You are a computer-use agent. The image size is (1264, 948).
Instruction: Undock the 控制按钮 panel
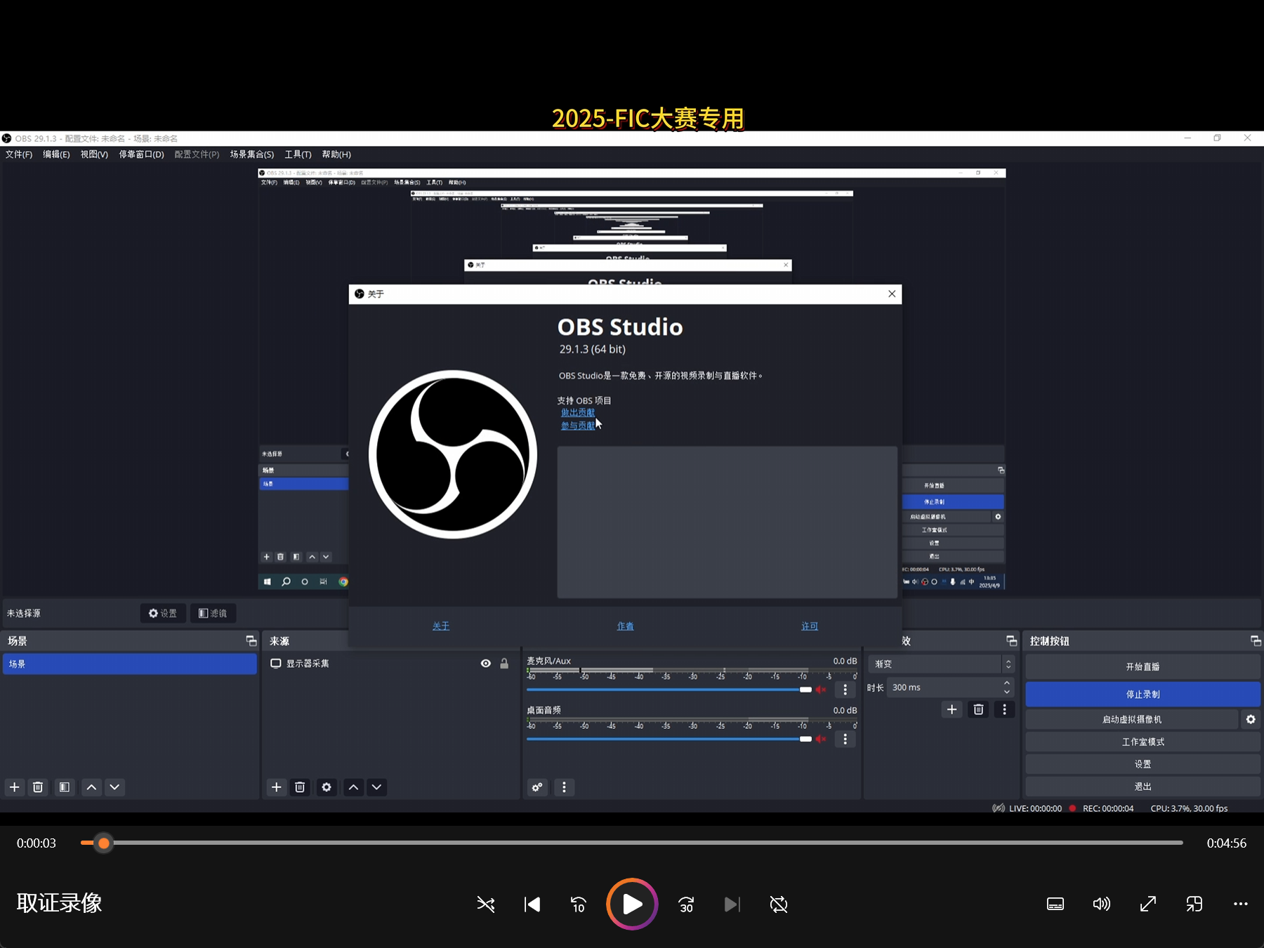[x=1256, y=641]
